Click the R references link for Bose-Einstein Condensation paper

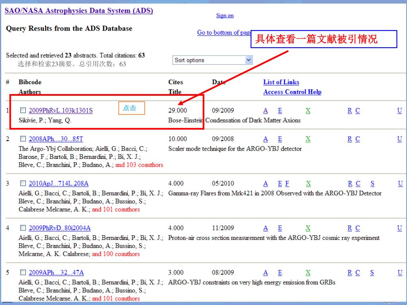click(350, 111)
